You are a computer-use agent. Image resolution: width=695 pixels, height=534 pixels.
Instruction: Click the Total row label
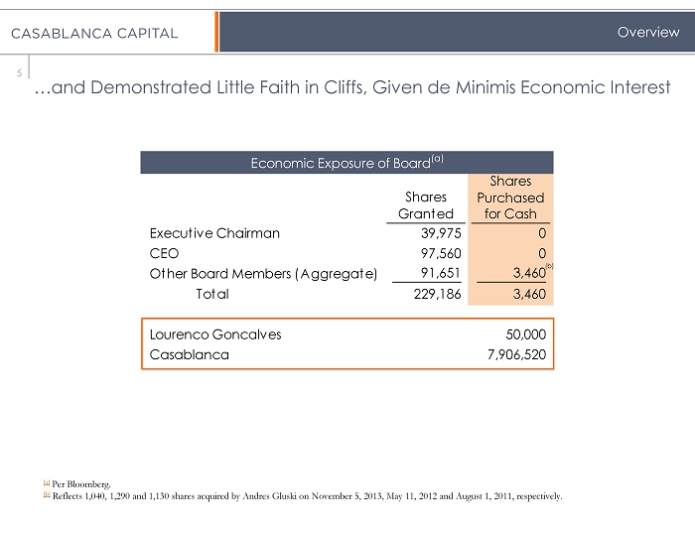pos(211,294)
